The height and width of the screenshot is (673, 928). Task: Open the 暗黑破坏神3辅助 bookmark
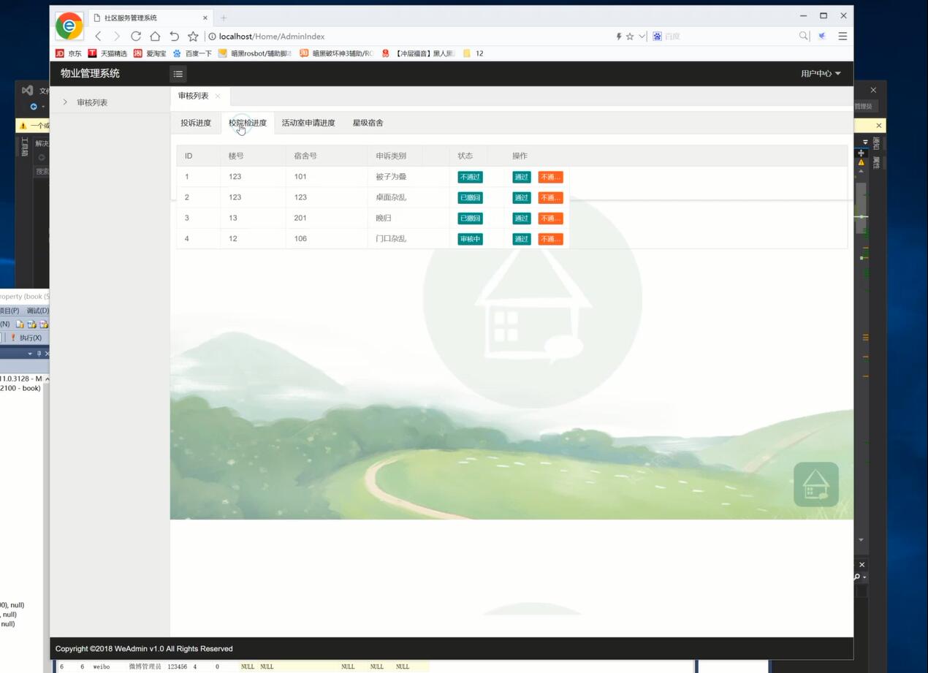337,53
